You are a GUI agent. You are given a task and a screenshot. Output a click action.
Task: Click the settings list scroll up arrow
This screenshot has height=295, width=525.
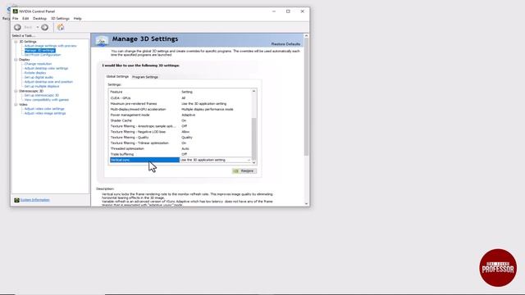coord(253,91)
